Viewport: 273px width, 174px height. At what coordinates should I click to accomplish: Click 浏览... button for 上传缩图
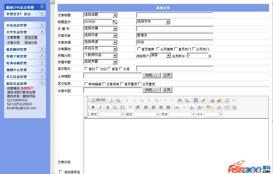[151, 75]
